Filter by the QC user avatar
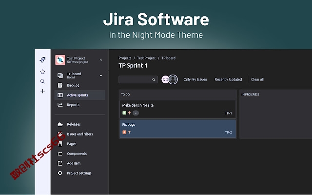 coord(165,79)
